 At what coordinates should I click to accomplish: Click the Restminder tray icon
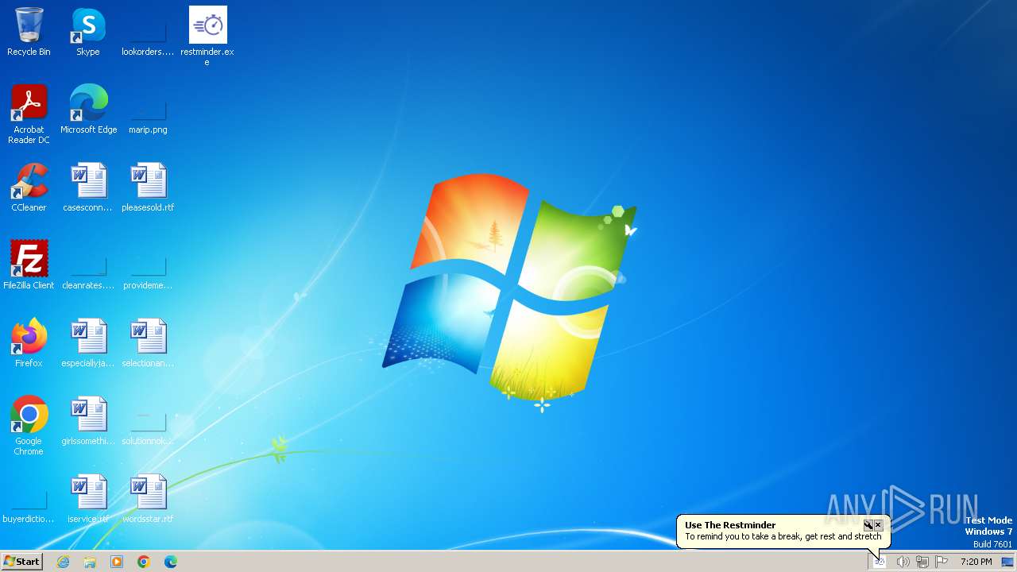pos(880,562)
